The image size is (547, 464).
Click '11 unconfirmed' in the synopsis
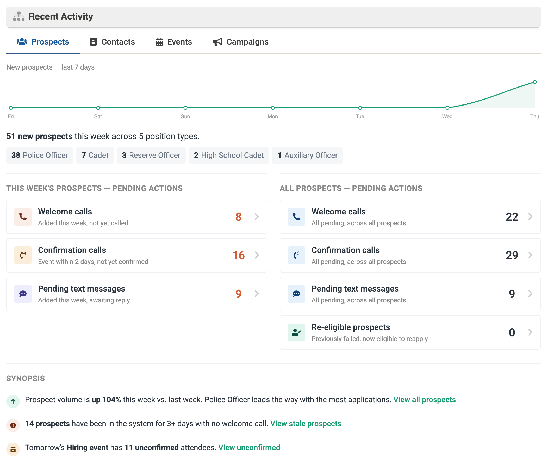tap(152, 448)
